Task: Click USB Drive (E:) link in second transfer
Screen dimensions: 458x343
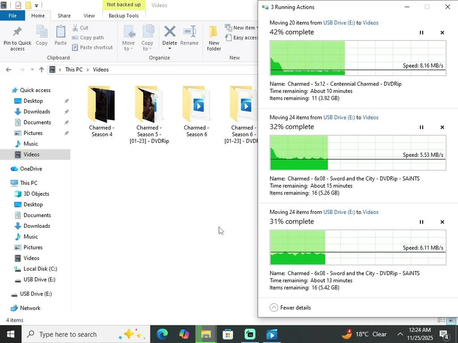Action: pyautogui.click(x=339, y=118)
